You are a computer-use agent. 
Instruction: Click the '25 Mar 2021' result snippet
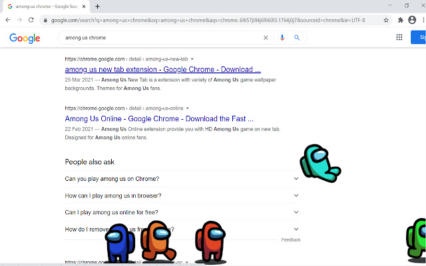(170, 84)
